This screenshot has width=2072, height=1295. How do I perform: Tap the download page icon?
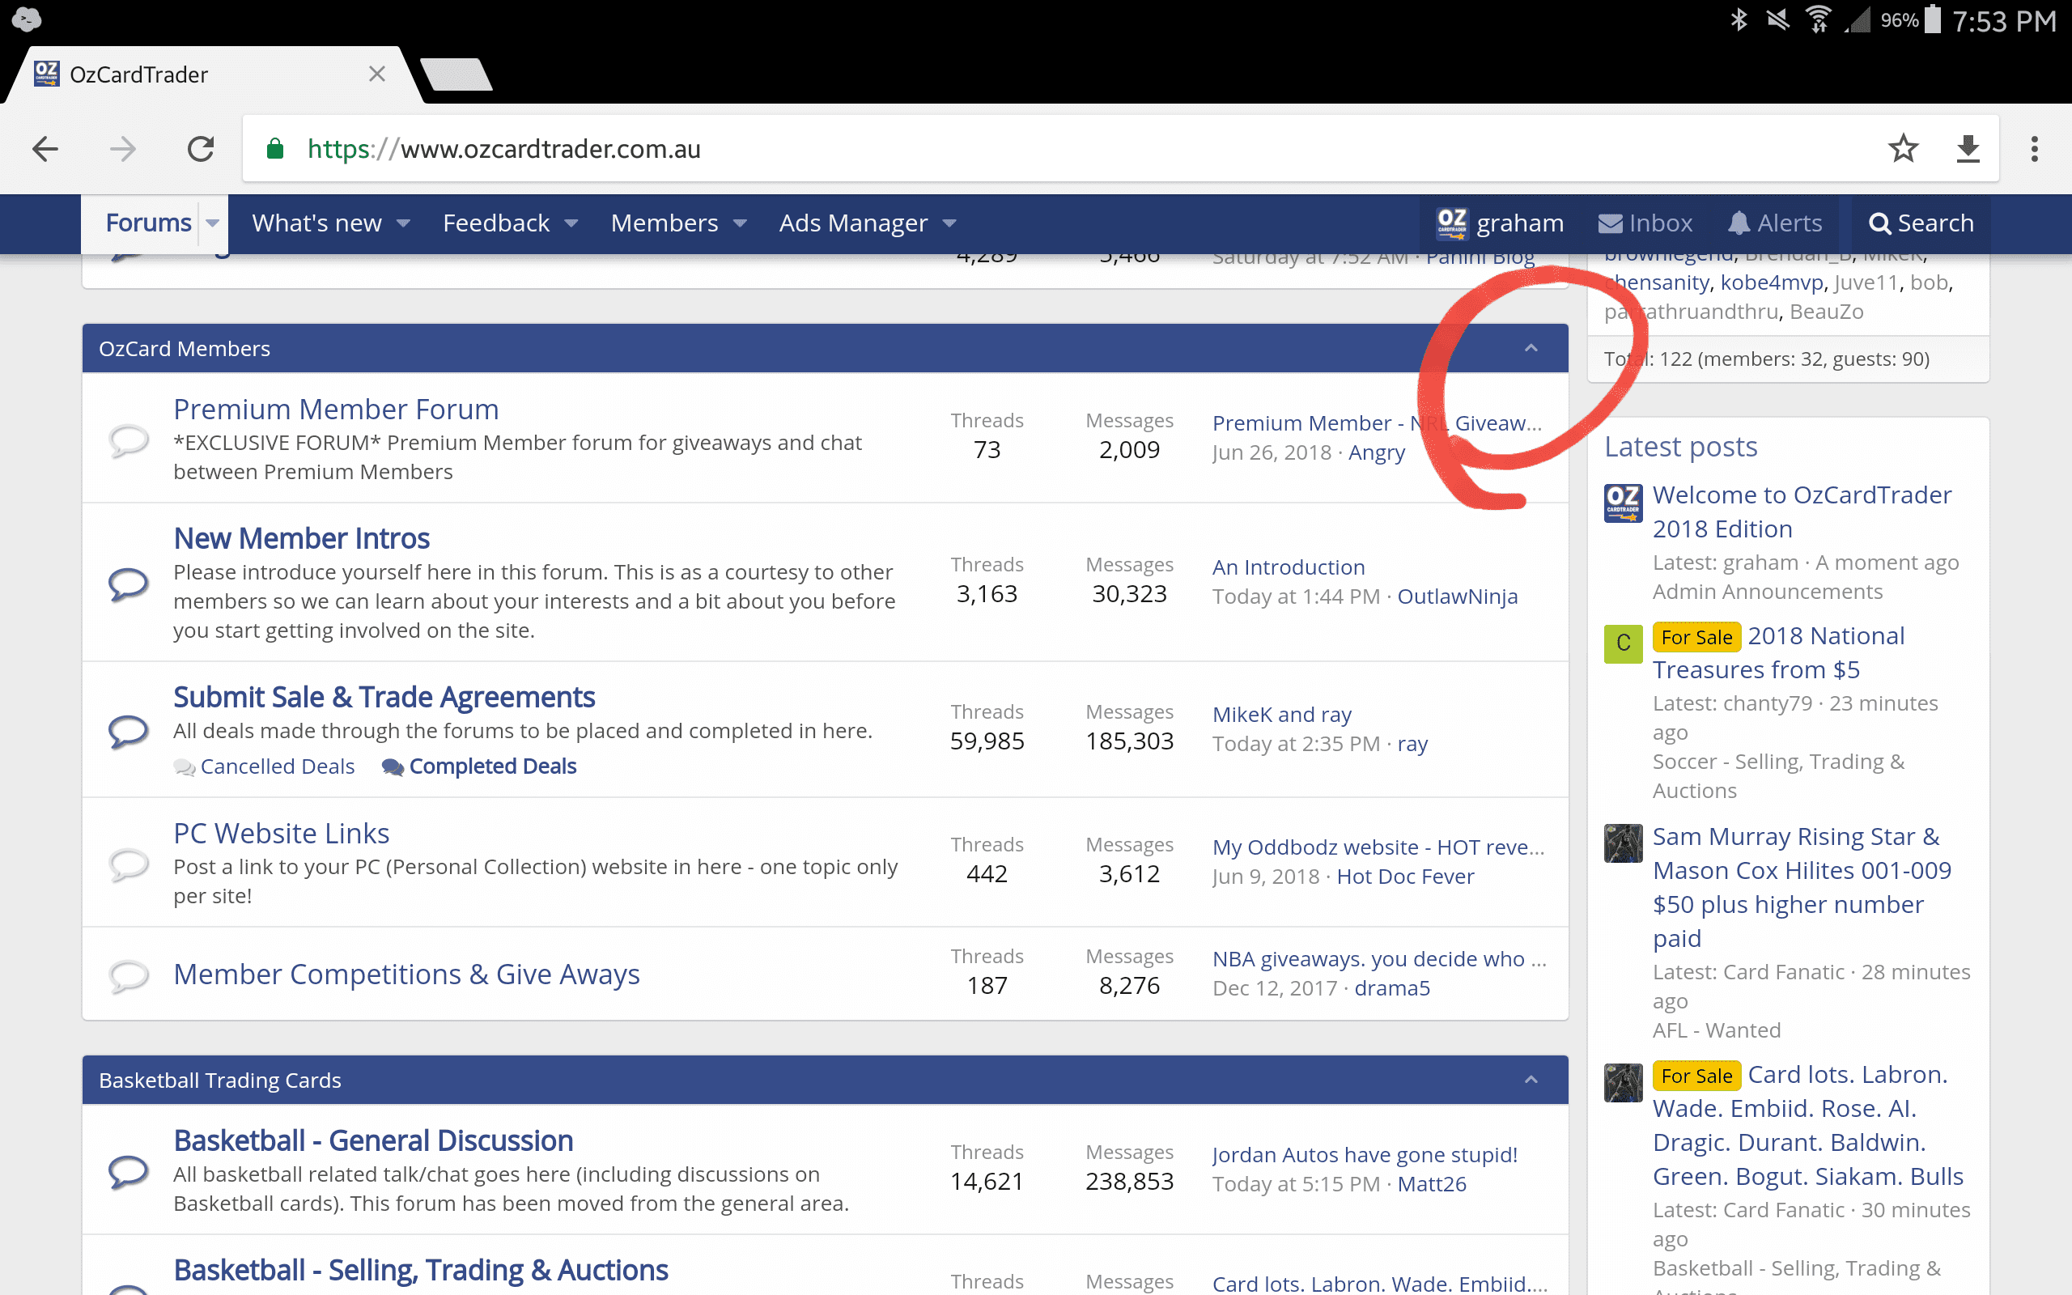(x=1968, y=149)
